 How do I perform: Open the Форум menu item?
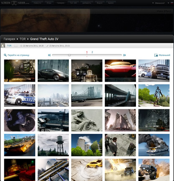[x=100, y=3]
